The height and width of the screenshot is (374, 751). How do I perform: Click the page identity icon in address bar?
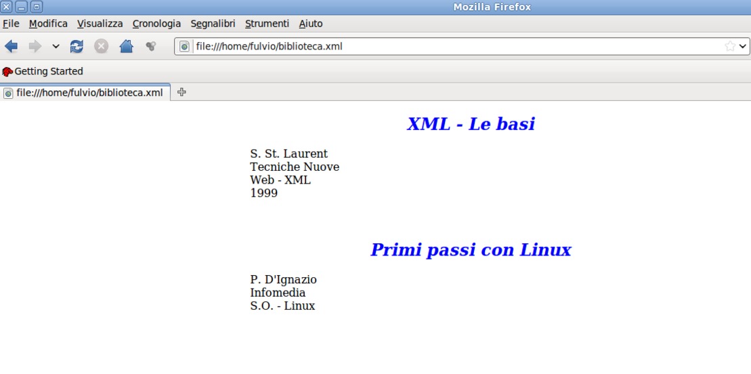point(184,47)
